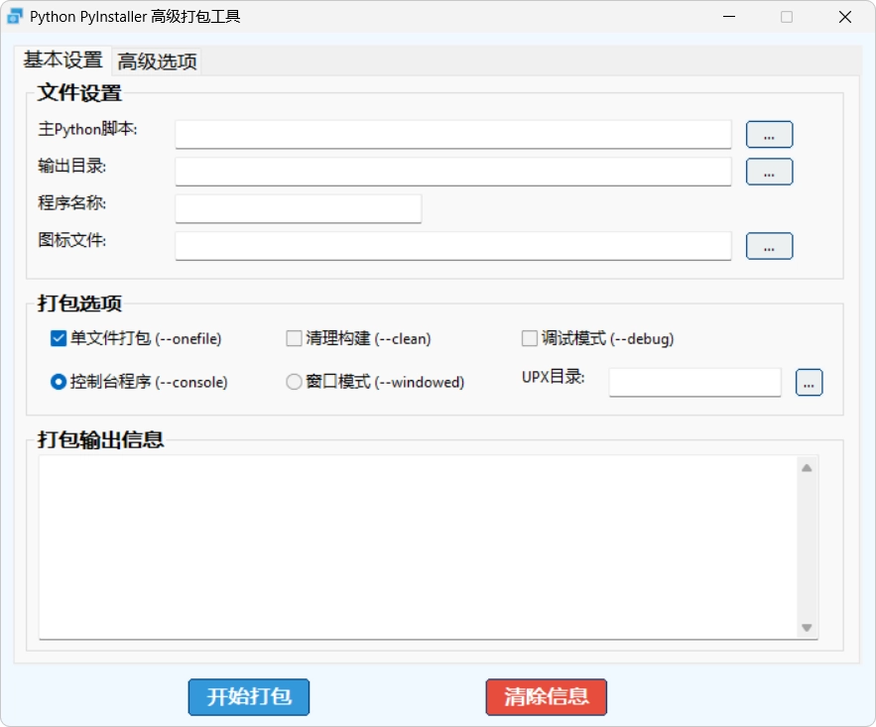
Task: Clear output with 清除信息 button
Action: (x=546, y=697)
